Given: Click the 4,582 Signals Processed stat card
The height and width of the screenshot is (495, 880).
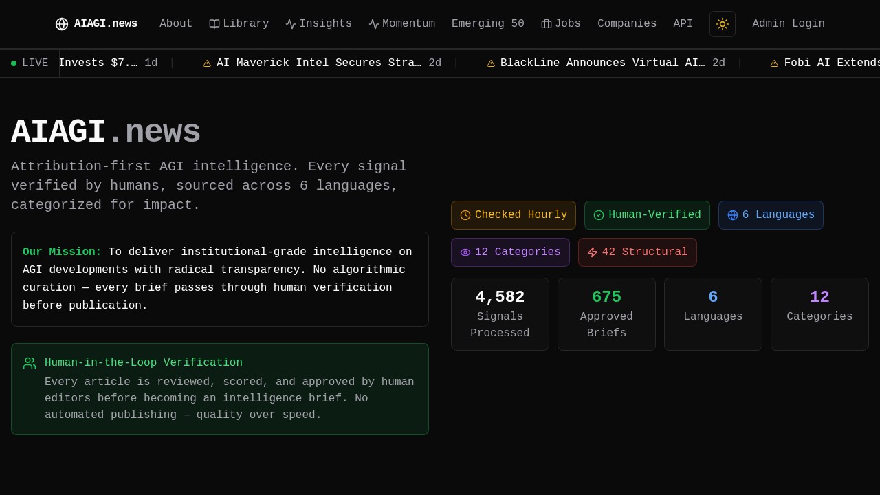Looking at the screenshot, I should point(500,314).
